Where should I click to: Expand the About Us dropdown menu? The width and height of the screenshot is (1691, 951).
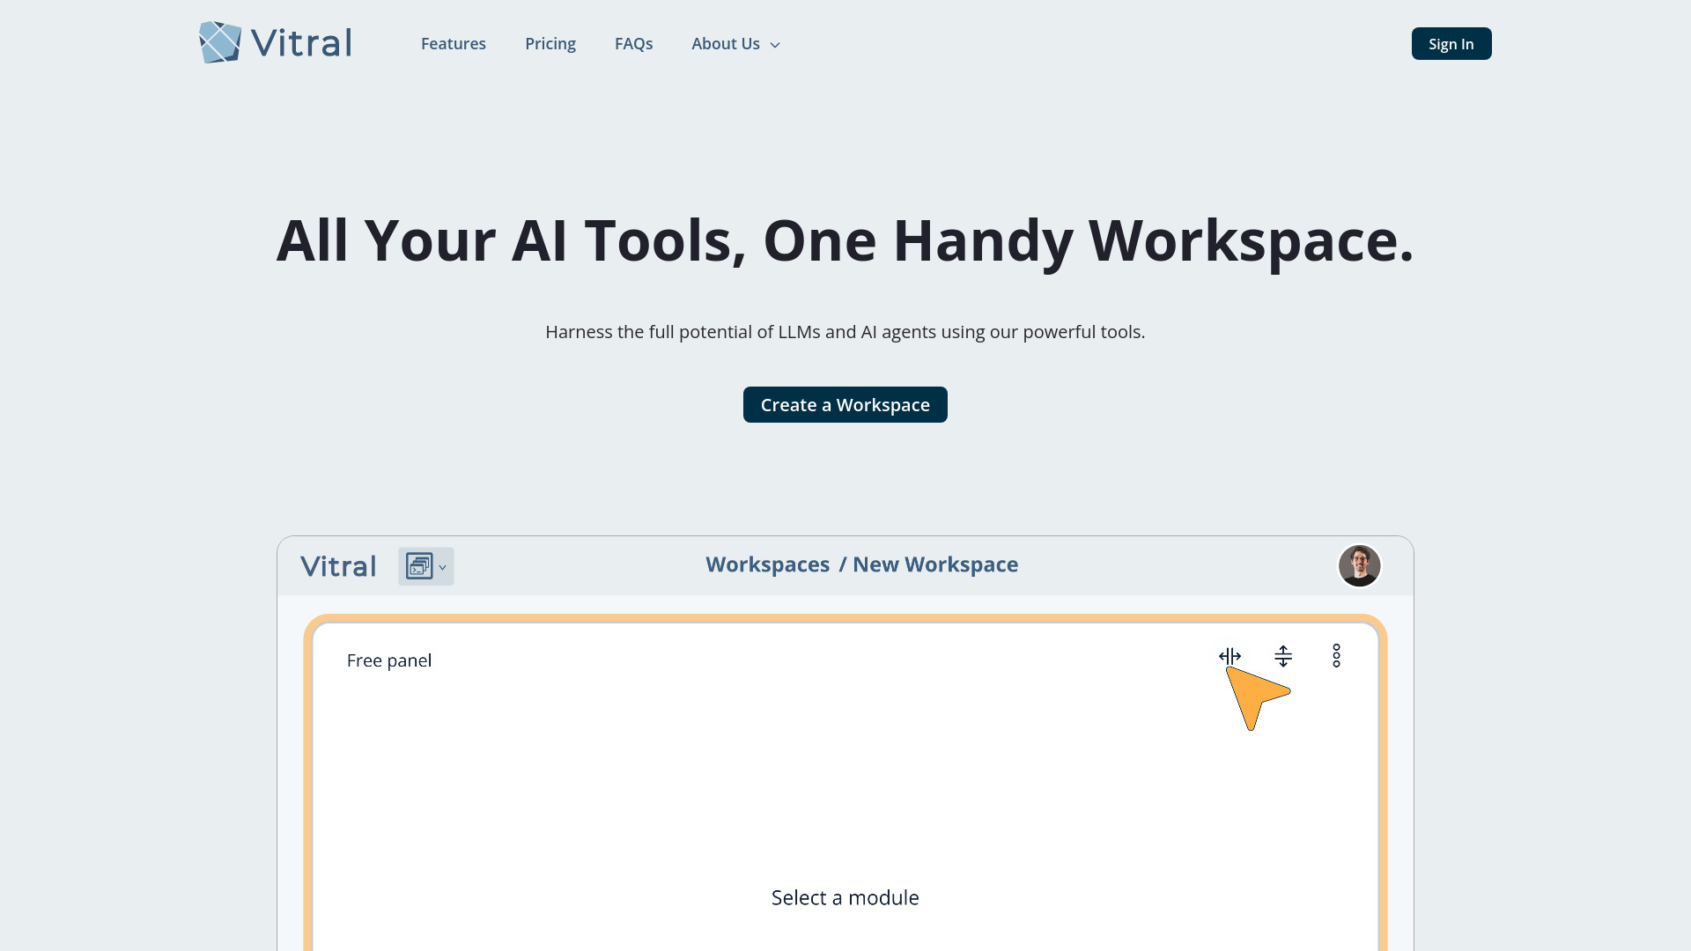[x=735, y=43]
